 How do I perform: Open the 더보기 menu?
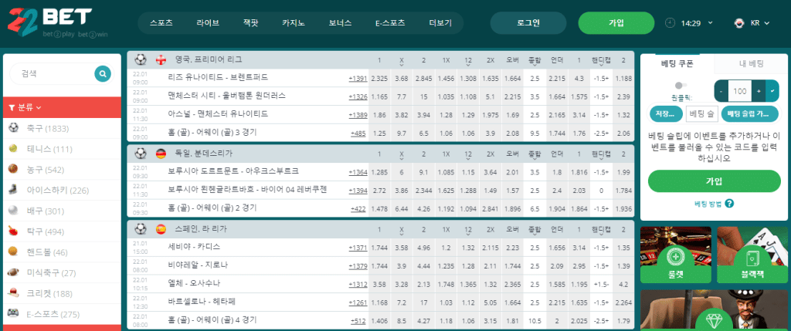pyautogui.click(x=440, y=22)
